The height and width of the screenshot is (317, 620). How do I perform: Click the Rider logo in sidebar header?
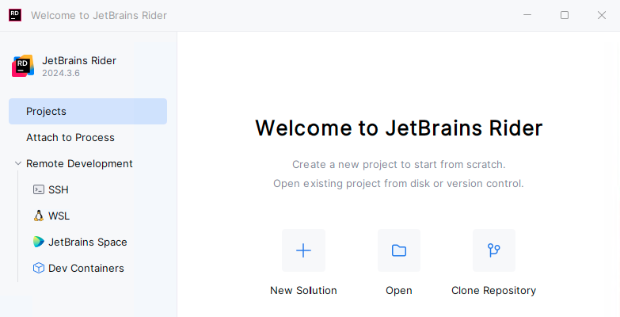pyautogui.click(x=23, y=66)
